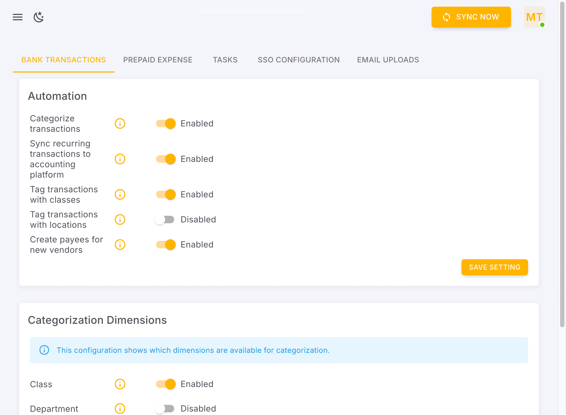View info about Sync recurring transactions
The width and height of the screenshot is (566, 415).
120,159
